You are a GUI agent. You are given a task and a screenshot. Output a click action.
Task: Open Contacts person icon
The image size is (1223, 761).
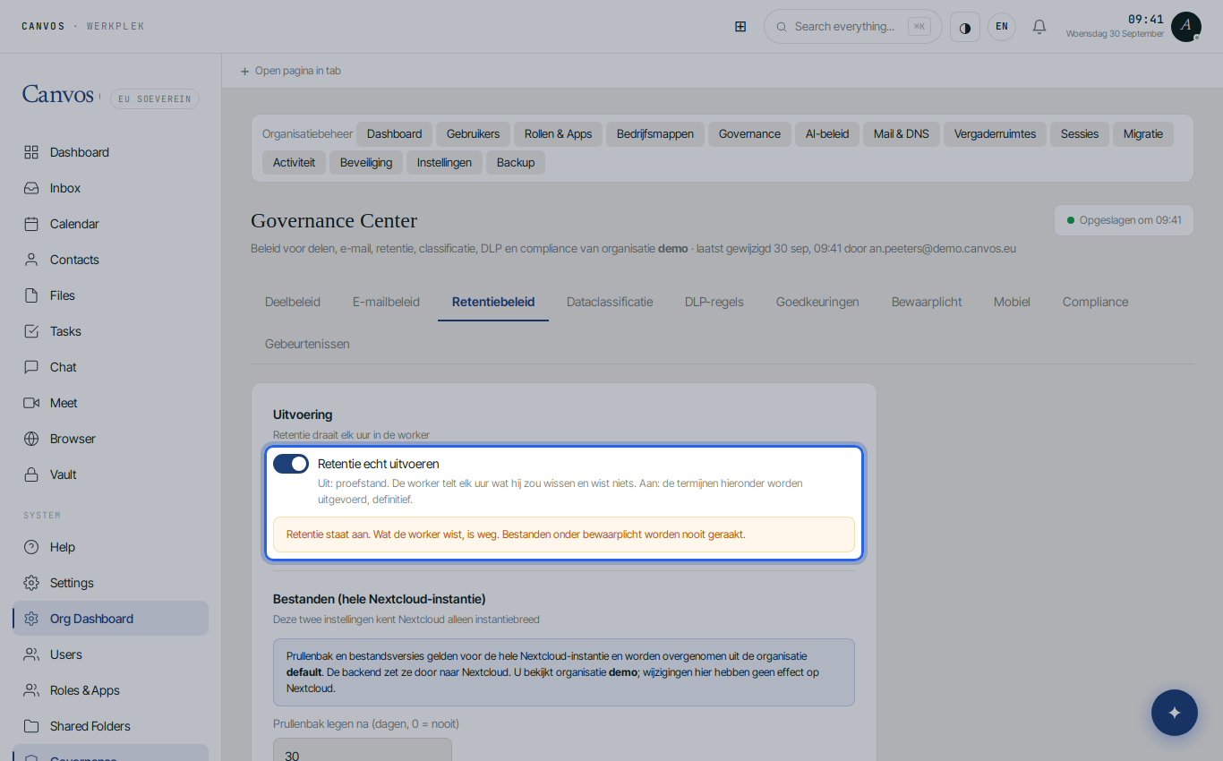pyautogui.click(x=31, y=260)
